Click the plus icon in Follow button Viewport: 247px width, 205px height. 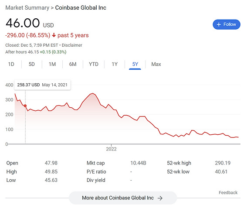coord(219,24)
